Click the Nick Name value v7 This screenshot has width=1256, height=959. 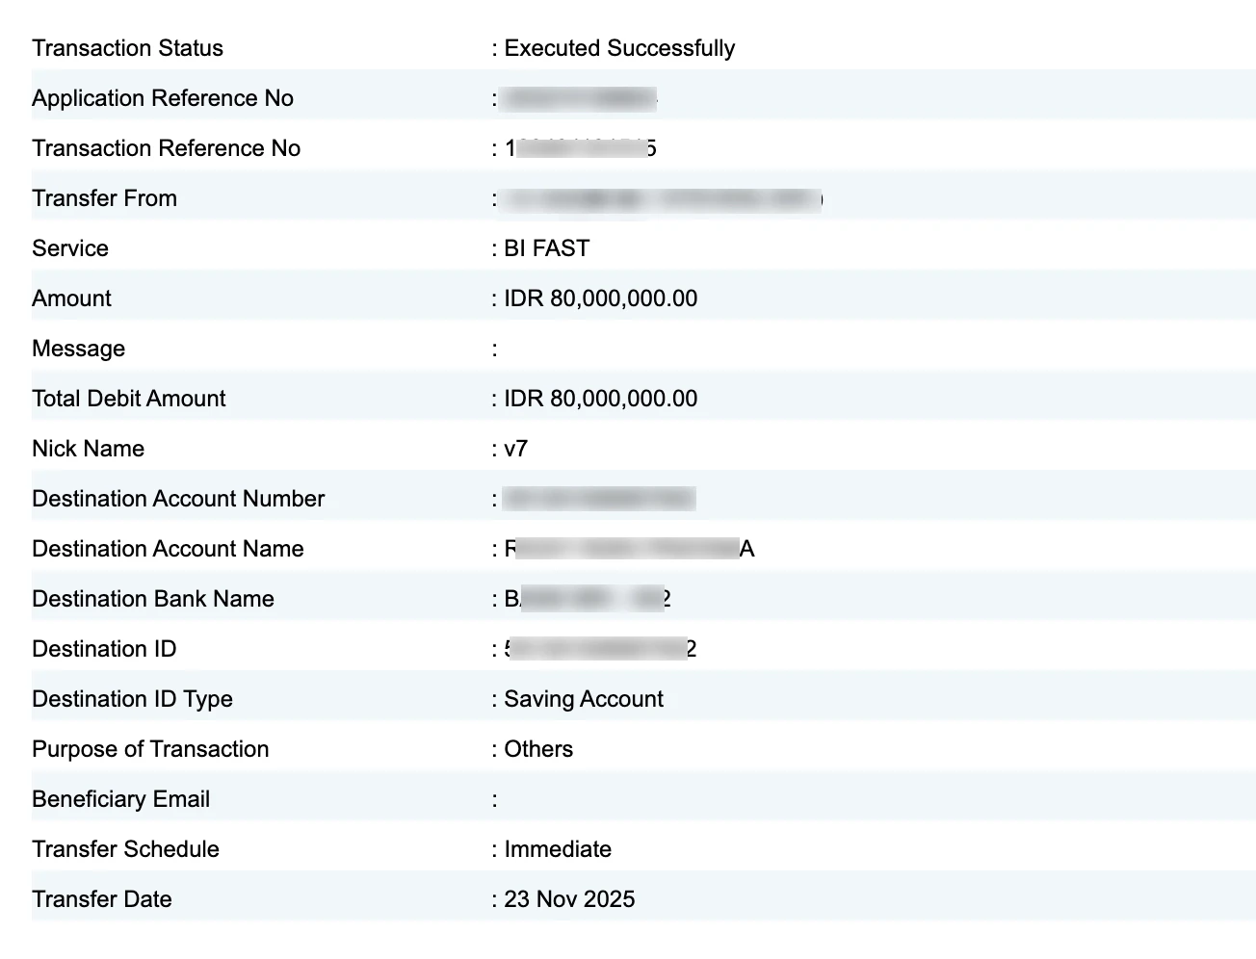pos(516,449)
